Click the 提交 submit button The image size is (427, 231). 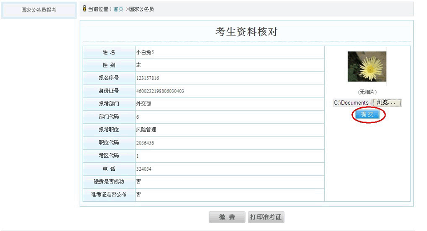(x=367, y=114)
